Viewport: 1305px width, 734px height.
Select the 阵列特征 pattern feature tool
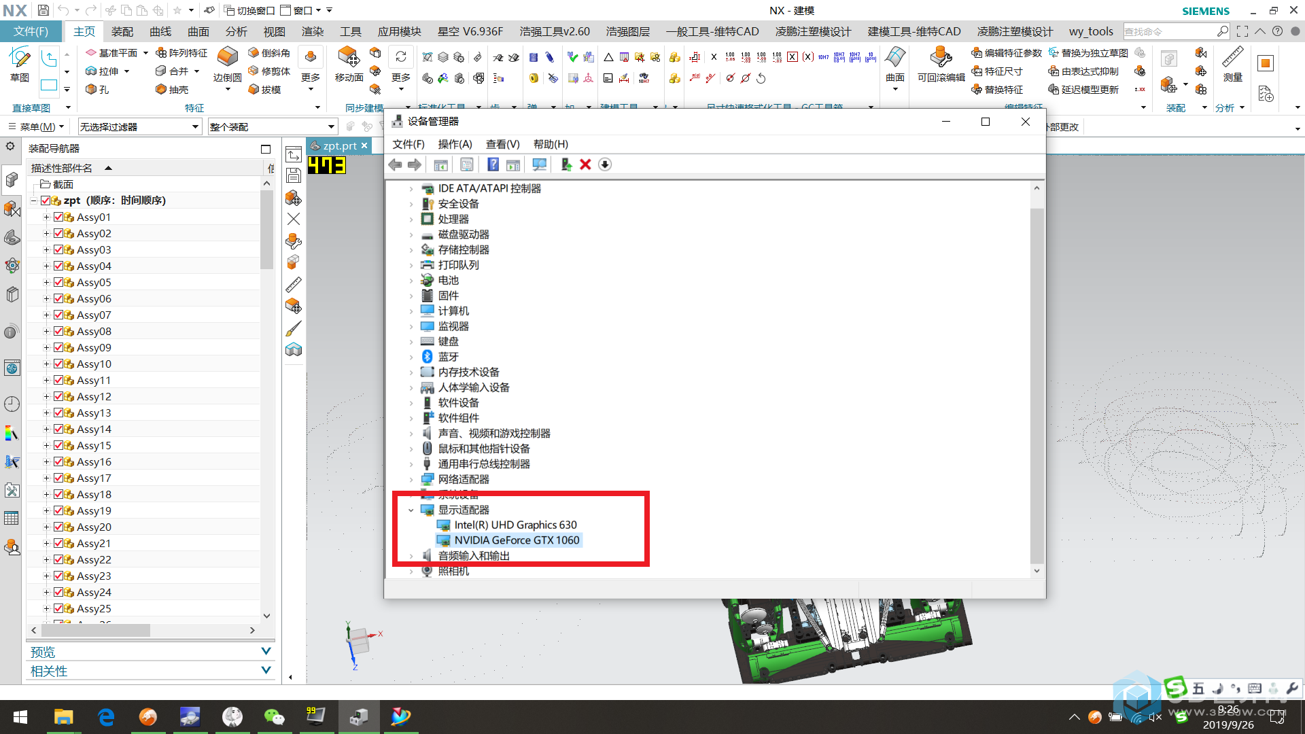point(181,53)
